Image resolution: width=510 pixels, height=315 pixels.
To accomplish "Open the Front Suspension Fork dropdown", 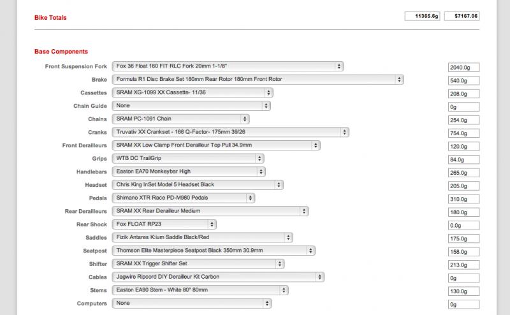I will pyautogui.click(x=228, y=66).
